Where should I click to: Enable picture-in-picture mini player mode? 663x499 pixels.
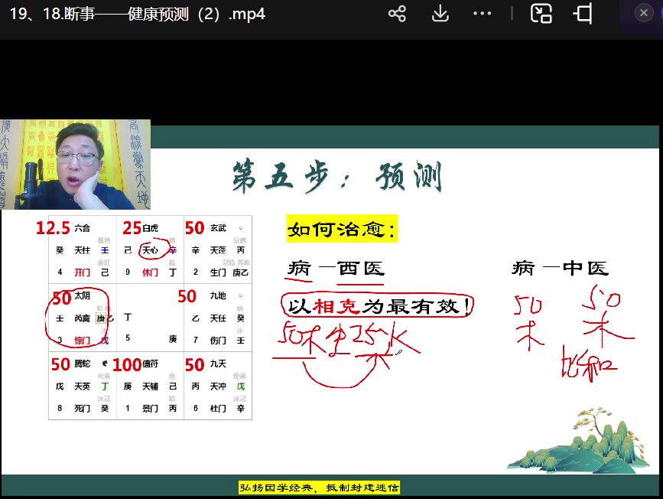(x=541, y=14)
